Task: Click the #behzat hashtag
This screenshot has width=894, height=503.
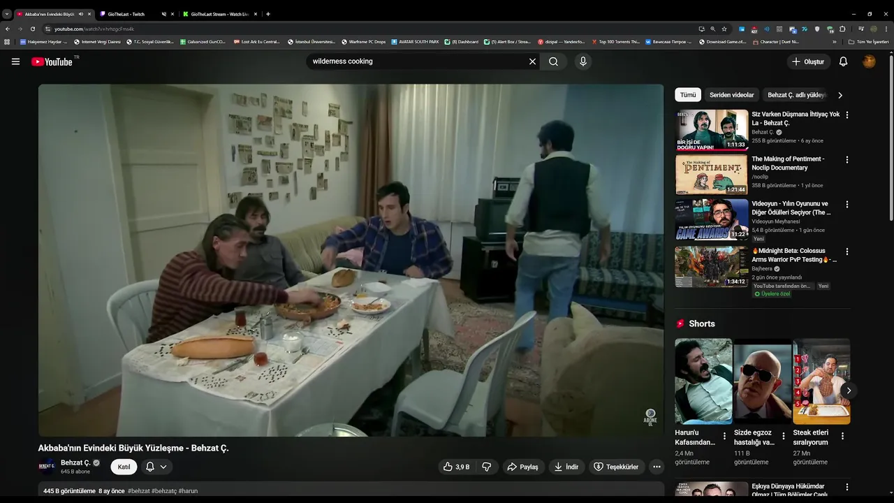Action: coord(138,491)
